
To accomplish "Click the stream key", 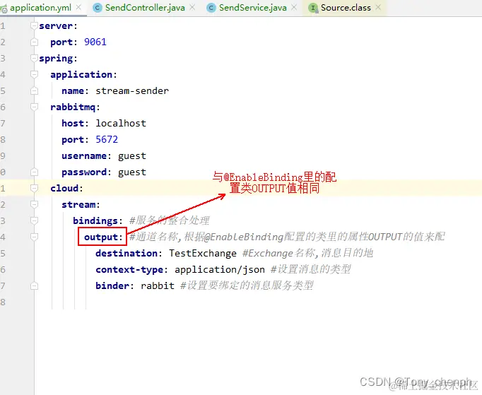I will point(78,205).
